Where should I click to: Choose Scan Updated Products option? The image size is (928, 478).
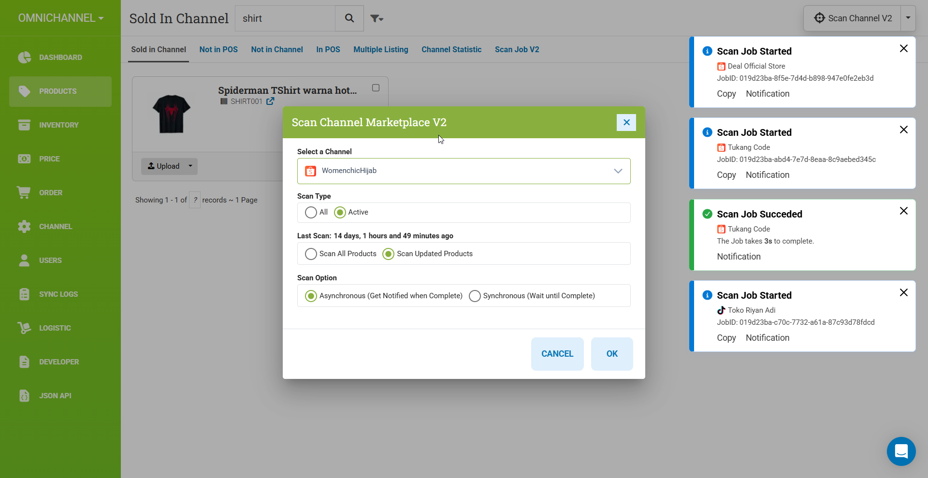388,254
